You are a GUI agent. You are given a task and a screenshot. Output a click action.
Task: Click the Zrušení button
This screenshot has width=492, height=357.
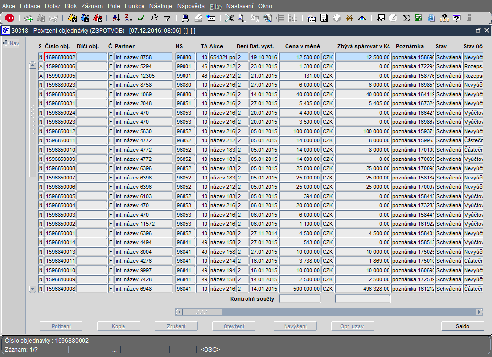pos(176,326)
